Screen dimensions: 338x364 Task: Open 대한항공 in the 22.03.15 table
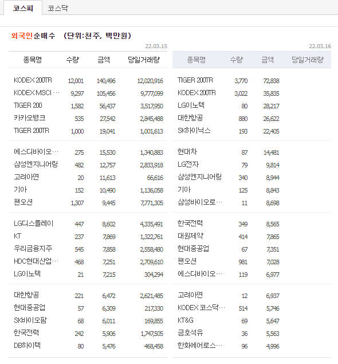pyautogui.click(x=26, y=295)
